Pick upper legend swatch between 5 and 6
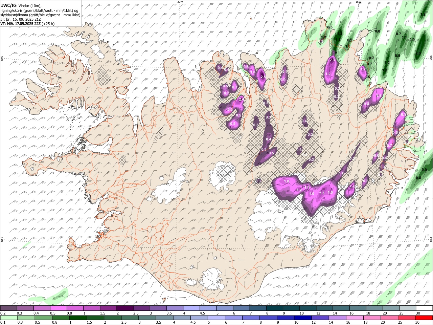The image size is (433, 325). 224,308
